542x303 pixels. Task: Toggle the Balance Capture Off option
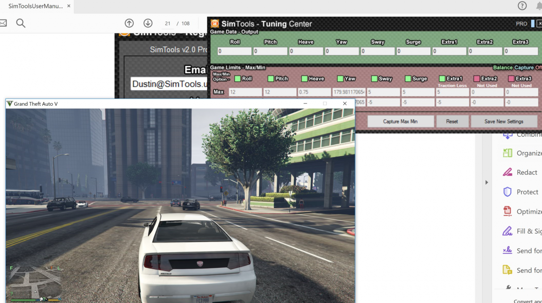tap(517, 67)
